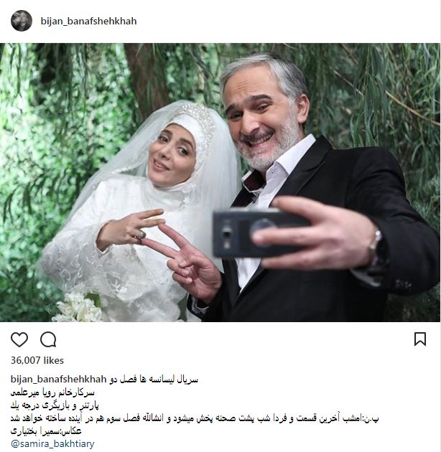Open the round profile avatar at top

[22, 21]
